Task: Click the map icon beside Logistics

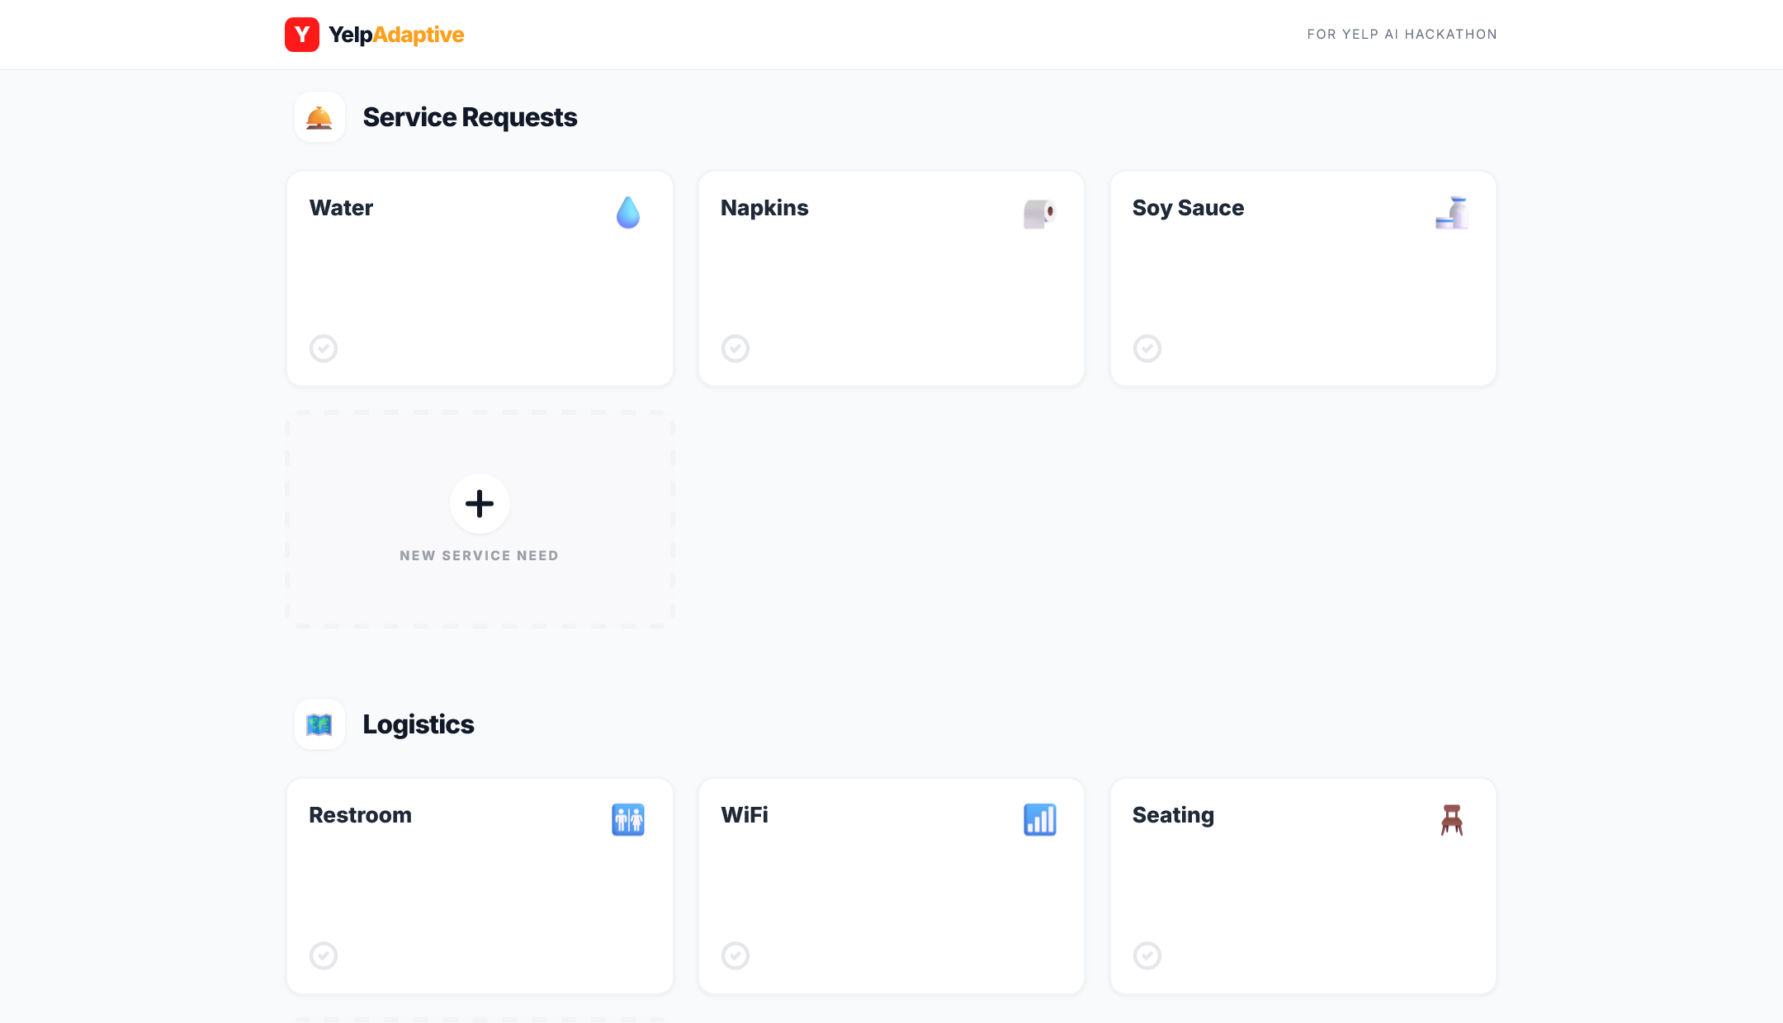Action: pyautogui.click(x=319, y=724)
